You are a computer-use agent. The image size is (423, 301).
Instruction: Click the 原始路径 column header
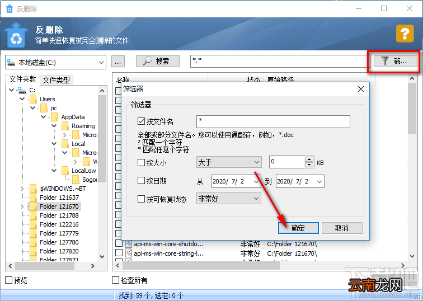tap(280, 80)
